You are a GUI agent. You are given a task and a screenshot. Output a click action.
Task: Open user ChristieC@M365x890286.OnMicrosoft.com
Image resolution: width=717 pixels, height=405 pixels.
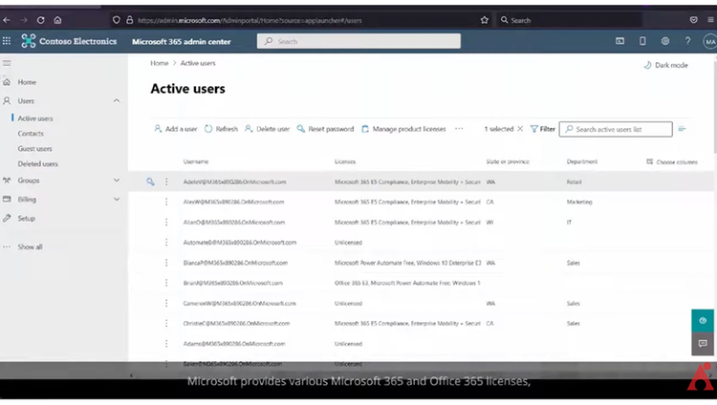click(236, 323)
